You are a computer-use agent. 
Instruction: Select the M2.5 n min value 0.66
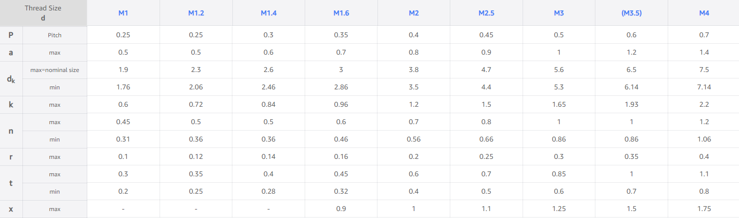(x=486, y=140)
